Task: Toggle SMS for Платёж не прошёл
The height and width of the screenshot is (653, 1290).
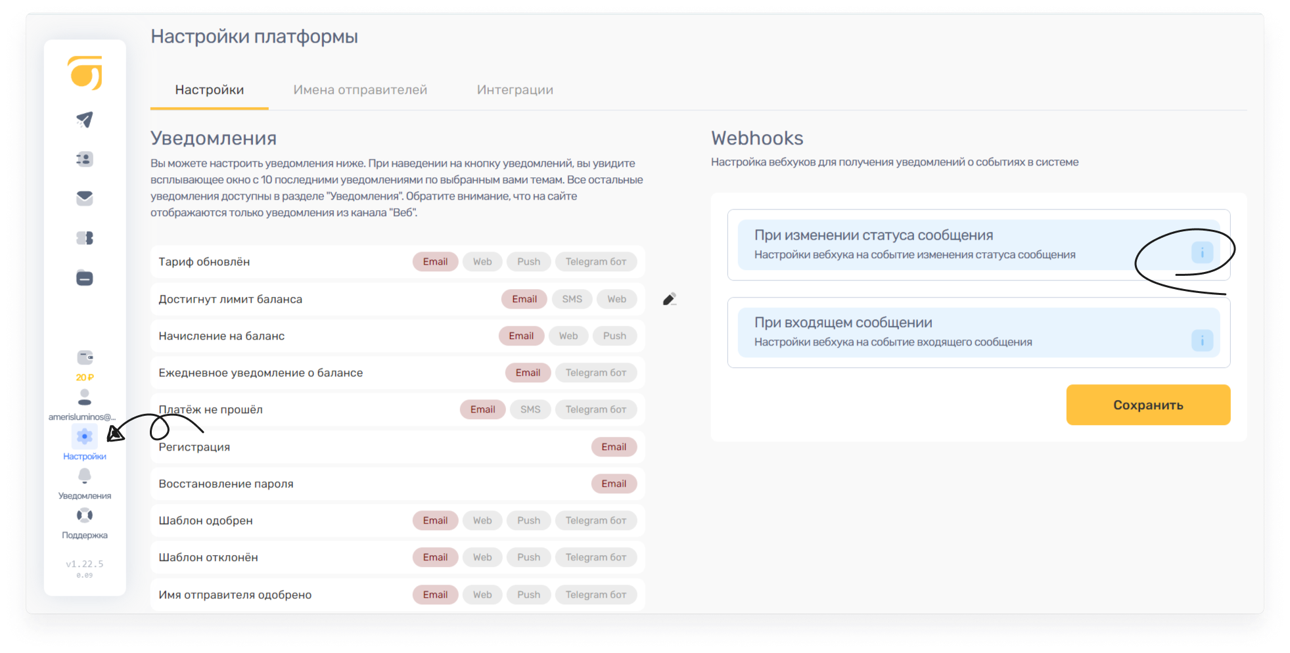Action: [x=530, y=409]
